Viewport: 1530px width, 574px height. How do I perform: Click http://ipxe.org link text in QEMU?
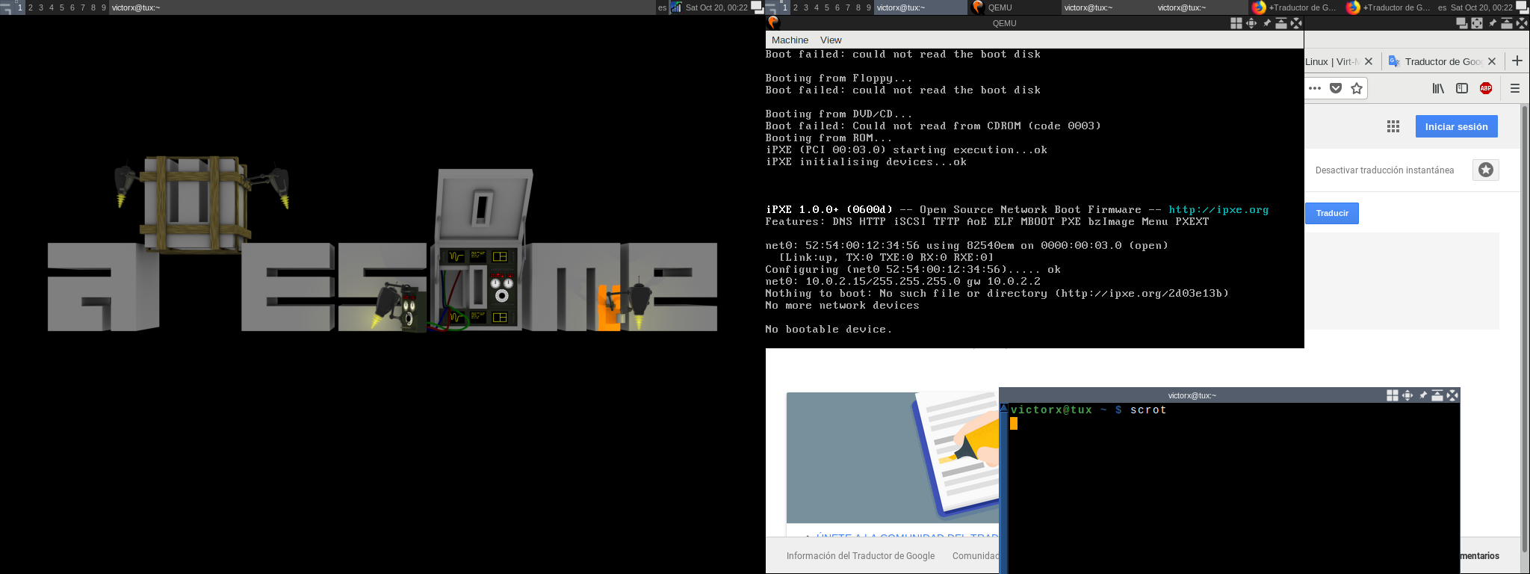point(1218,210)
